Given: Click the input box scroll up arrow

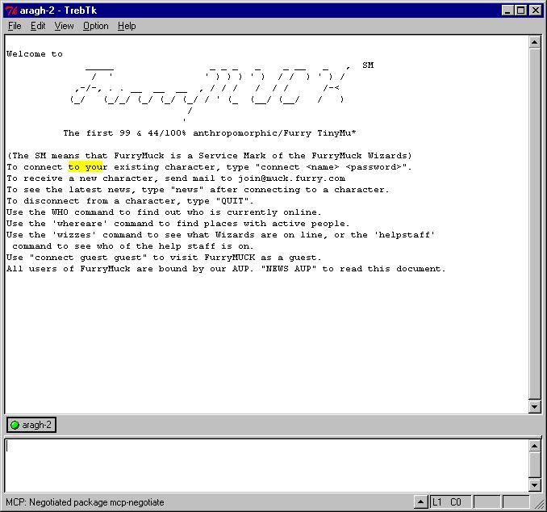Looking at the screenshot, I should click(534, 445).
